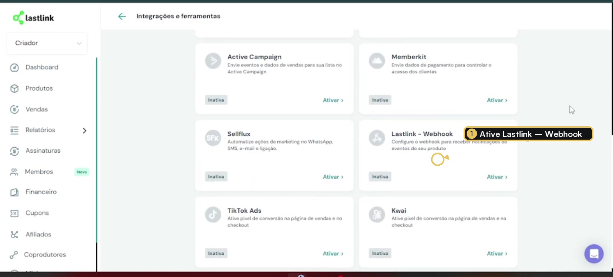The height and width of the screenshot is (277, 613).
Task: Open Produtos in the sidebar
Action: 39,88
